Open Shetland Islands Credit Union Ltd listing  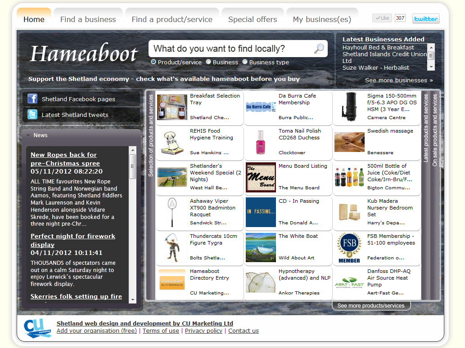tap(384, 58)
